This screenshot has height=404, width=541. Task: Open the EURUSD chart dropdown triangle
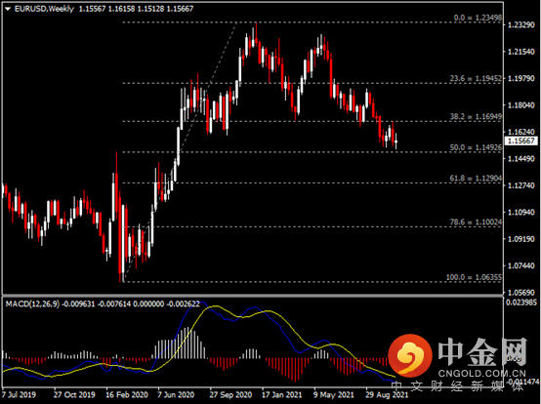pyautogui.click(x=8, y=9)
